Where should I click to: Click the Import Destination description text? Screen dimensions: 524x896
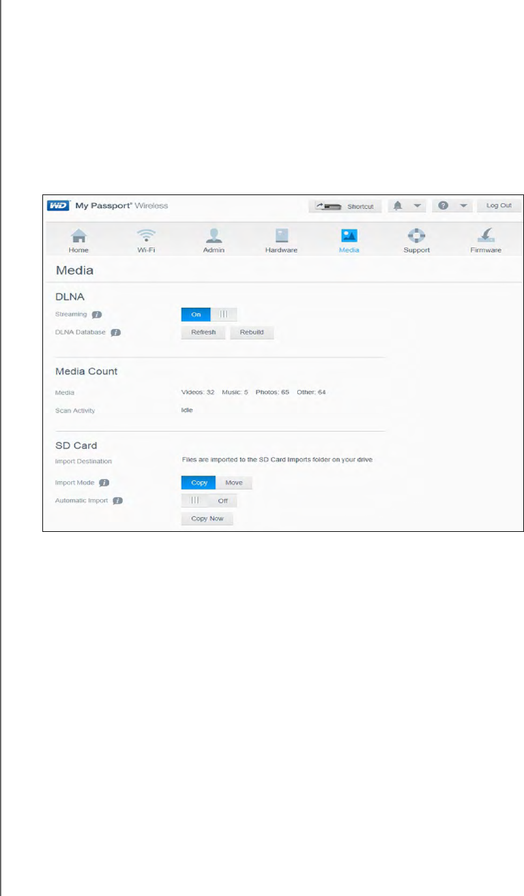point(277,459)
